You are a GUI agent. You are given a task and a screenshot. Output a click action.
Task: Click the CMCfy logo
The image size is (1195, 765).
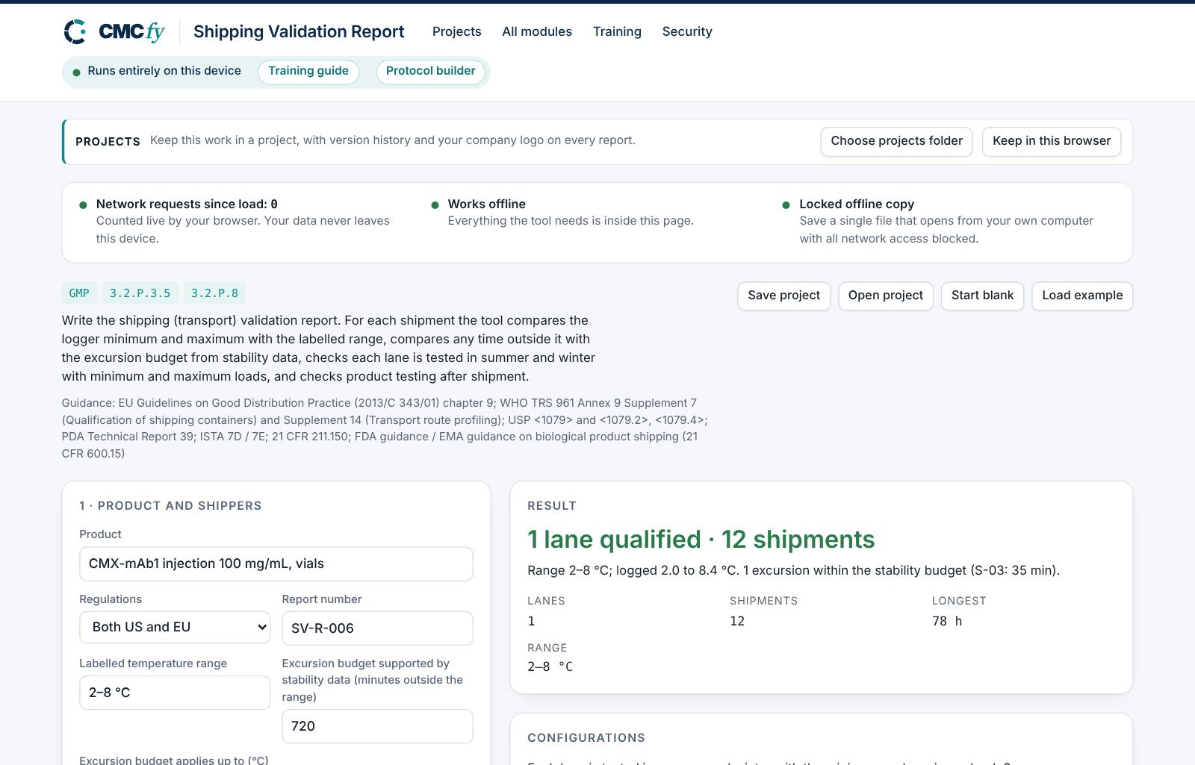(x=114, y=31)
